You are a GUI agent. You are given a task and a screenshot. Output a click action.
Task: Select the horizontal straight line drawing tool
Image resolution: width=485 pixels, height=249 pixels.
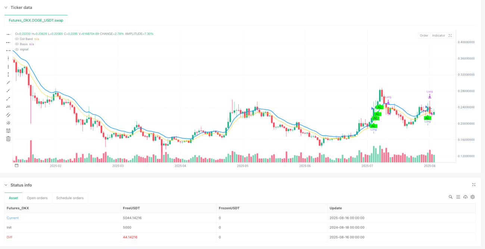(8, 34)
